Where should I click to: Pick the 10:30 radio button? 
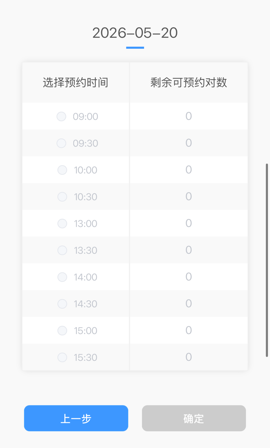coord(62,197)
